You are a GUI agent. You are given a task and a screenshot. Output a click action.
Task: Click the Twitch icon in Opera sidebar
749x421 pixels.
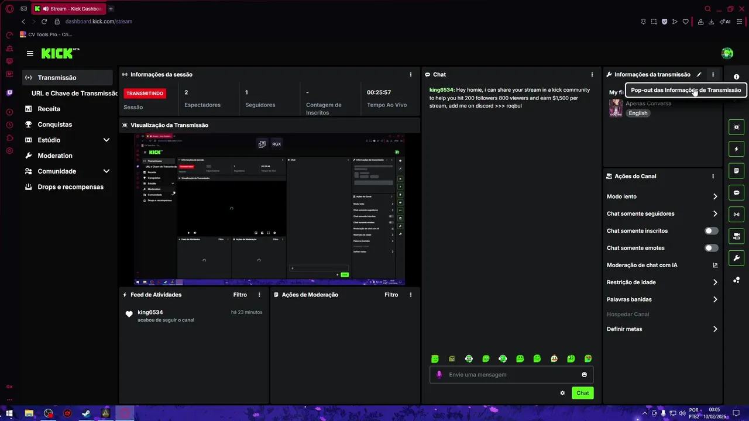tap(9, 93)
